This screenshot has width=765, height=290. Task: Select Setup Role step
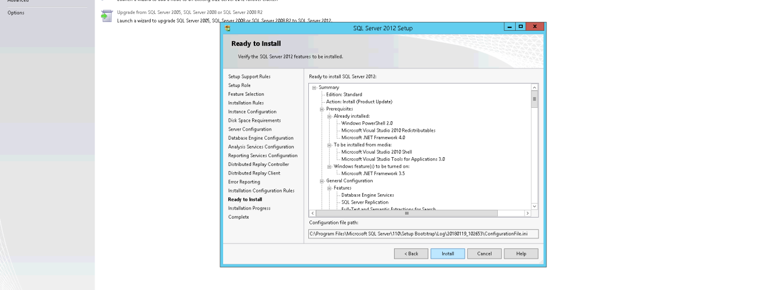tap(239, 85)
